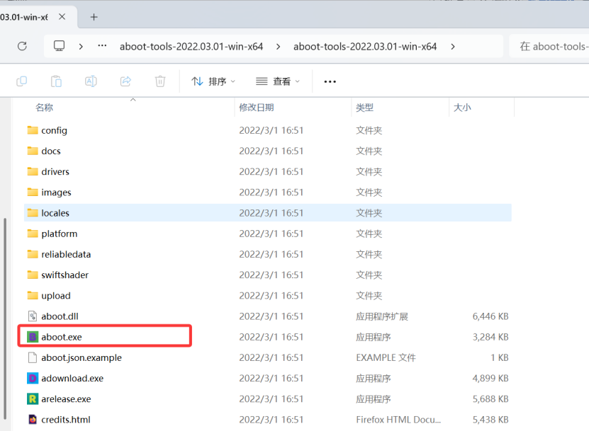
Task: Sort by 大小 column header
Action: tap(462, 108)
